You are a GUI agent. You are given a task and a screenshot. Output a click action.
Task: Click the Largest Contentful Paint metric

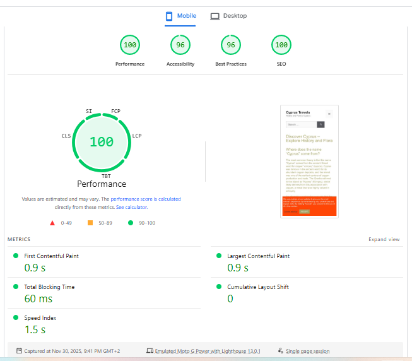coord(258,256)
